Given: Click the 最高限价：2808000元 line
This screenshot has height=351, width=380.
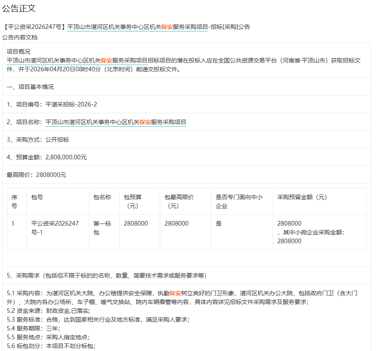Looking at the screenshot, I should [36, 175].
